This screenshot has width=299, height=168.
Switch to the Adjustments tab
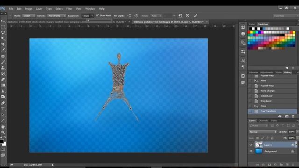click(x=267, y=72)
